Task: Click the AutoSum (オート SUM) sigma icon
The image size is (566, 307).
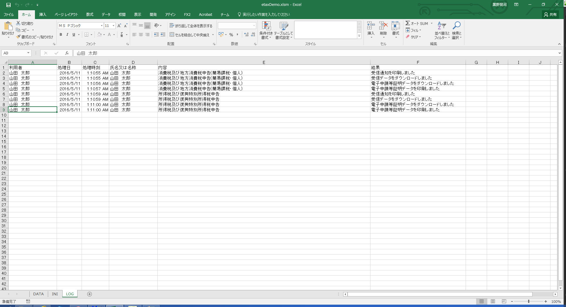Action: tap(407, 23)
